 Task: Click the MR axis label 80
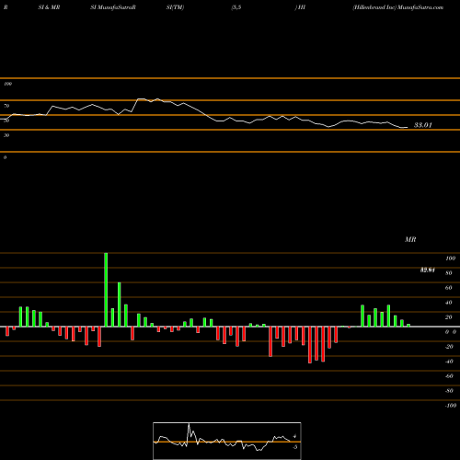(449, 273)
